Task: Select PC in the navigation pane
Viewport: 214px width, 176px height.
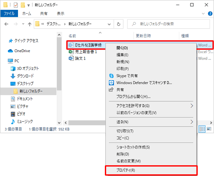Action: tap(13, 61)
